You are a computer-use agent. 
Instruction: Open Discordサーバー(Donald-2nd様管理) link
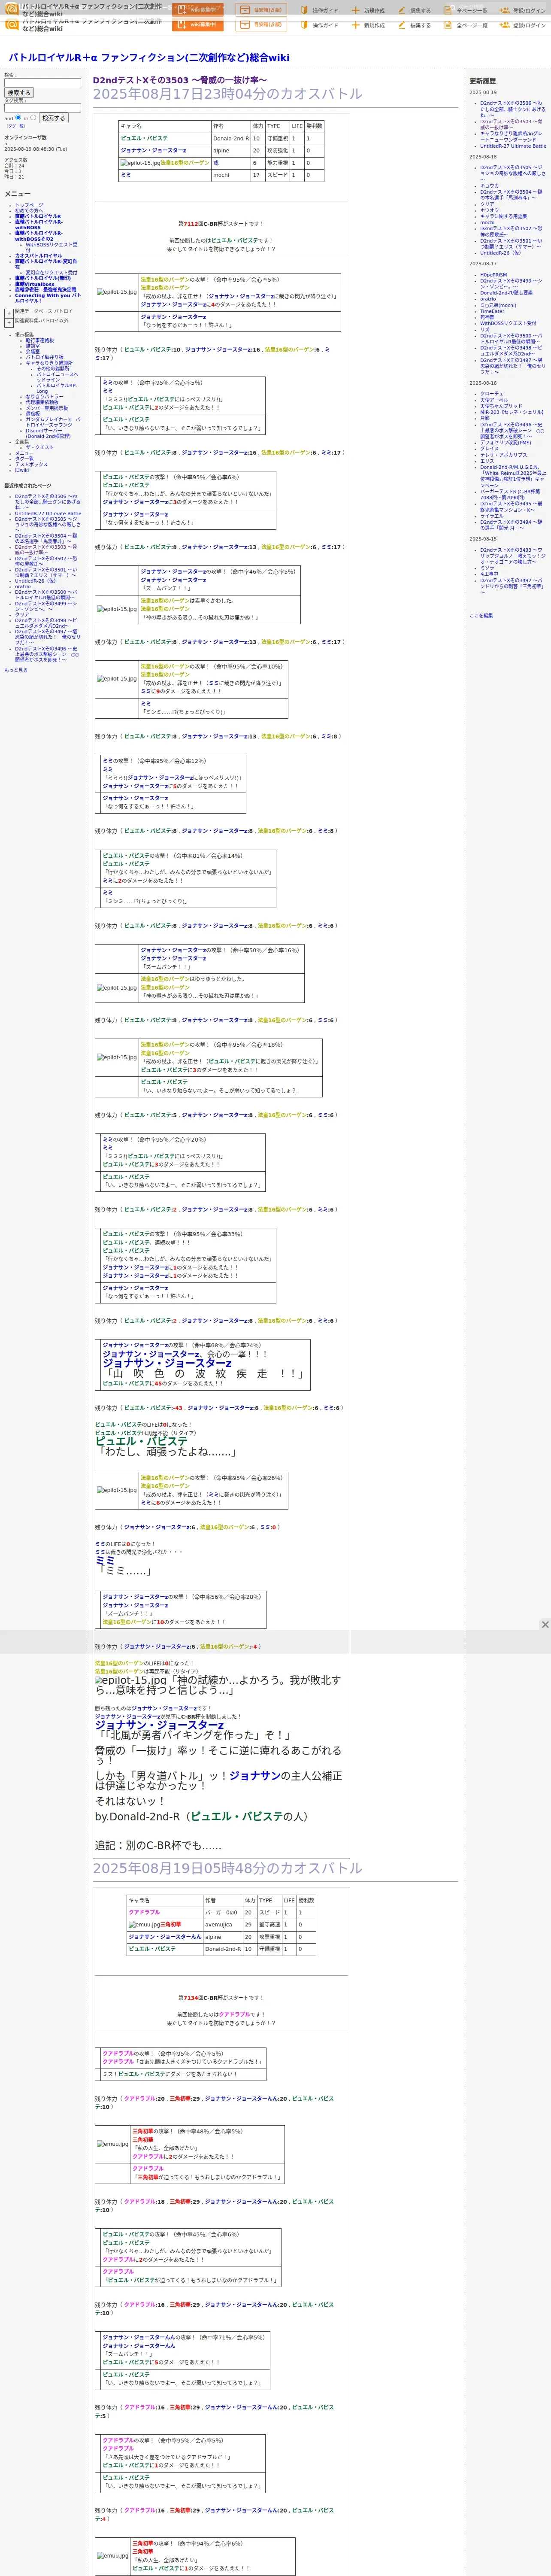point(48,433)
